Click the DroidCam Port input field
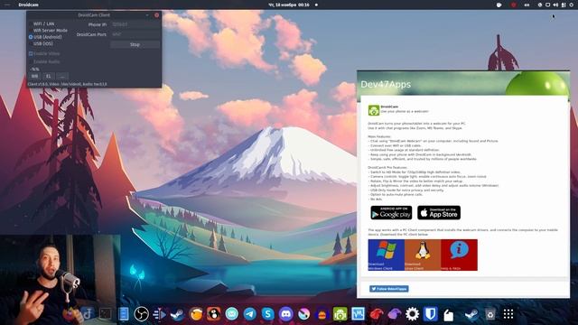Screen dimensions: 578x325 pos(135,34)
